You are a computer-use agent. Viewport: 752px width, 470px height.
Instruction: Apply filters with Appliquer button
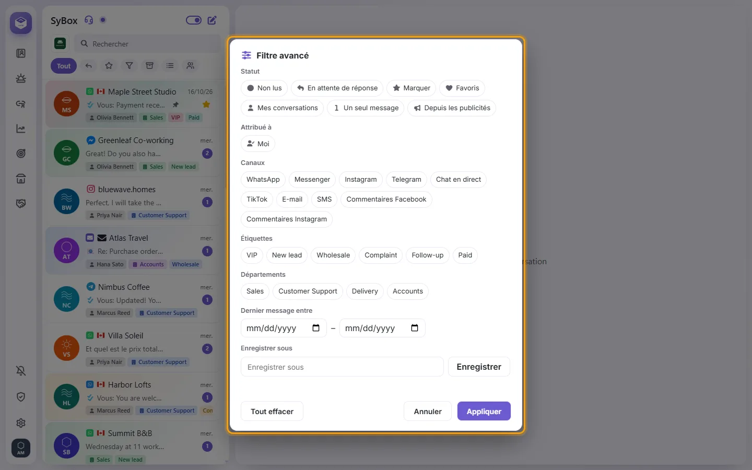[x=484, y=412]
